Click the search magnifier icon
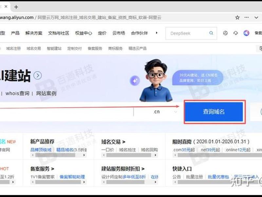Image resolution: width=262 pixels, height=197 pixels. [211, 33]
